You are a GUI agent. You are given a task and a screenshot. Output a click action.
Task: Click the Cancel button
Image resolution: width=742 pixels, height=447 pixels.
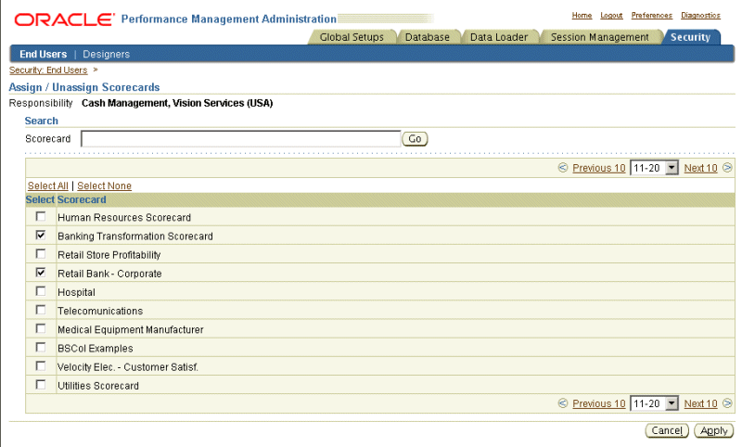[x=667, y=430]
